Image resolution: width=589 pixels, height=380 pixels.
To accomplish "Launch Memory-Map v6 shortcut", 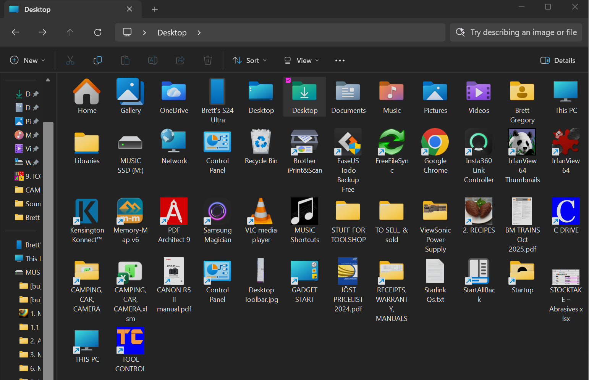I will 131,211.
